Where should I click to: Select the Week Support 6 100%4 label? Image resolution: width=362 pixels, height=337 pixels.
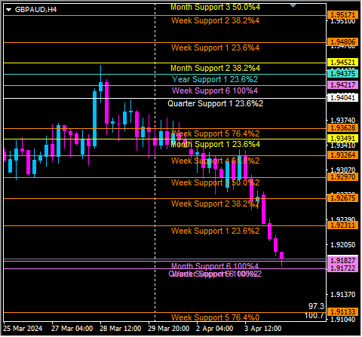[215, 90]
